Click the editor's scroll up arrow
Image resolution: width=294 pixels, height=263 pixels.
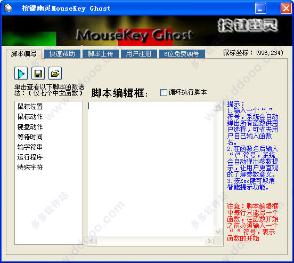(218, 106)
